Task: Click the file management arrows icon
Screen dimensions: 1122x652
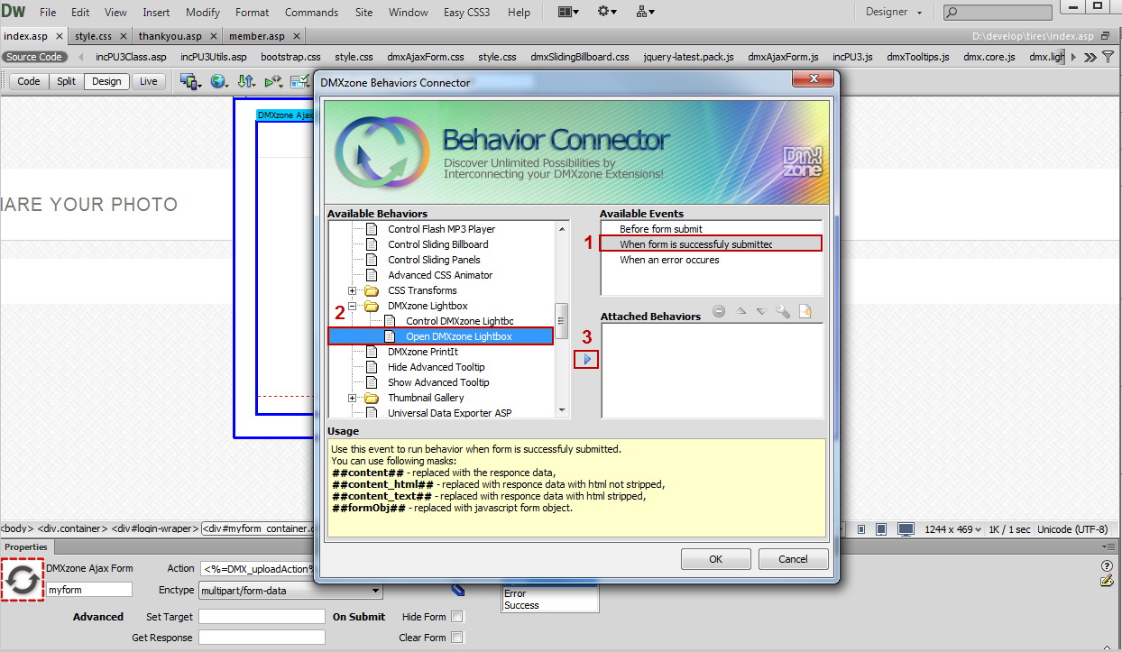Action: pos(246,81)
